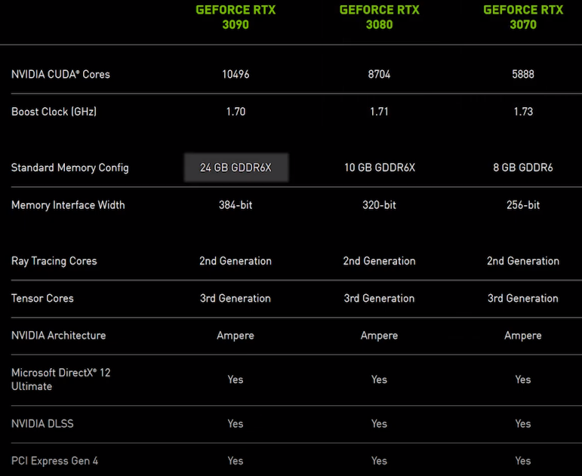Click the CUDA cores value 5888
Viewport: 582px width, 476px height.
[x=523, y=74]
